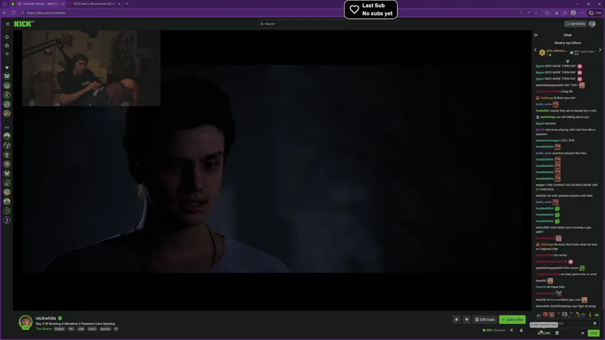Share the stream icon
The height and width of the screenshot is (340, 605).
coord(511,330)
